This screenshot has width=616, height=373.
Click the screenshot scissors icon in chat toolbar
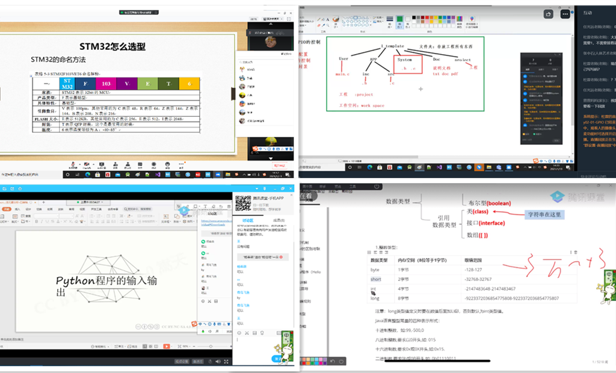coord(247,333)
